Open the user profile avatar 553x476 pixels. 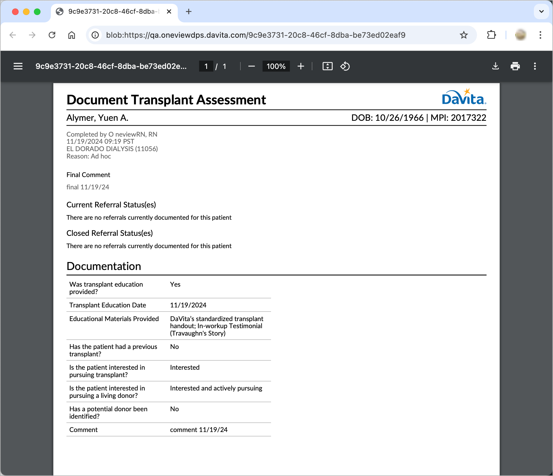point(520,35)
